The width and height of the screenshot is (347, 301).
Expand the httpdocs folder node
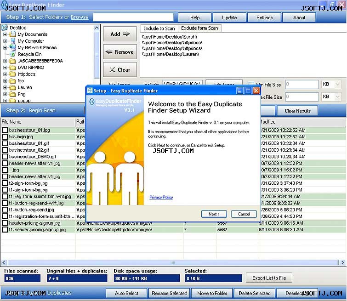[5, 74]
